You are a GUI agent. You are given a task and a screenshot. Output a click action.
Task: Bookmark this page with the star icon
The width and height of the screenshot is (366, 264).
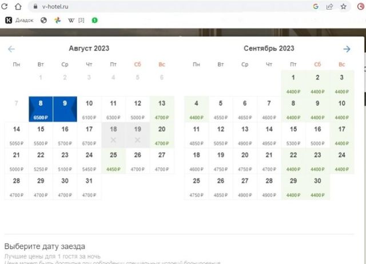coord(344,7)
